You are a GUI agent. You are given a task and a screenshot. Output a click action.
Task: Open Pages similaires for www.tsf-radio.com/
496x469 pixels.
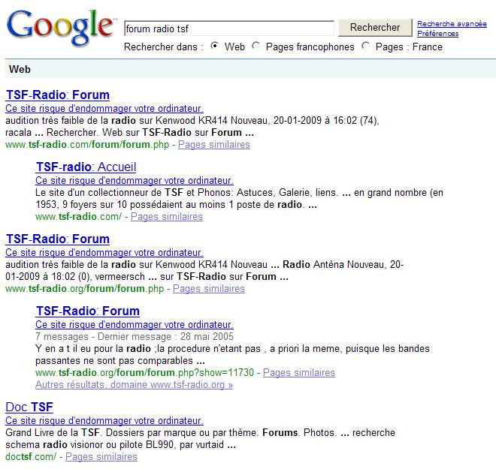167,217
